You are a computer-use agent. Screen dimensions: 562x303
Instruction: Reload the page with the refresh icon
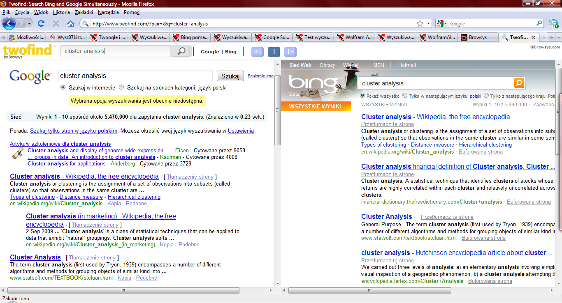tap(41, 23)
